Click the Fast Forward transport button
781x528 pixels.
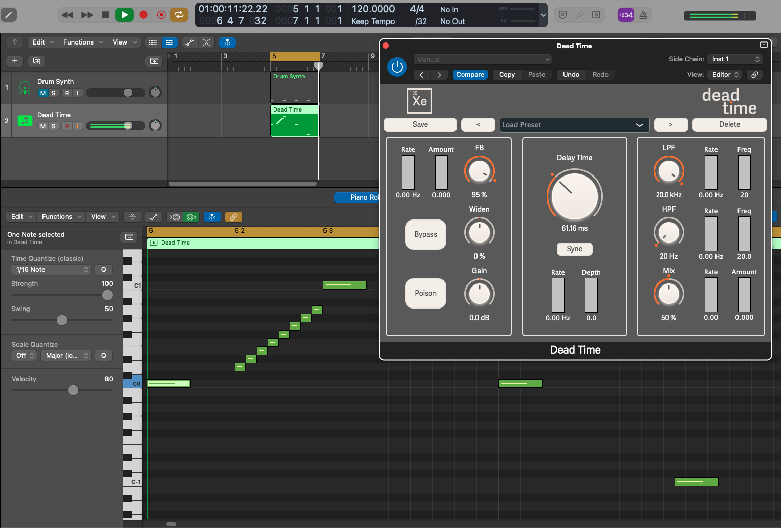(87, 15)
